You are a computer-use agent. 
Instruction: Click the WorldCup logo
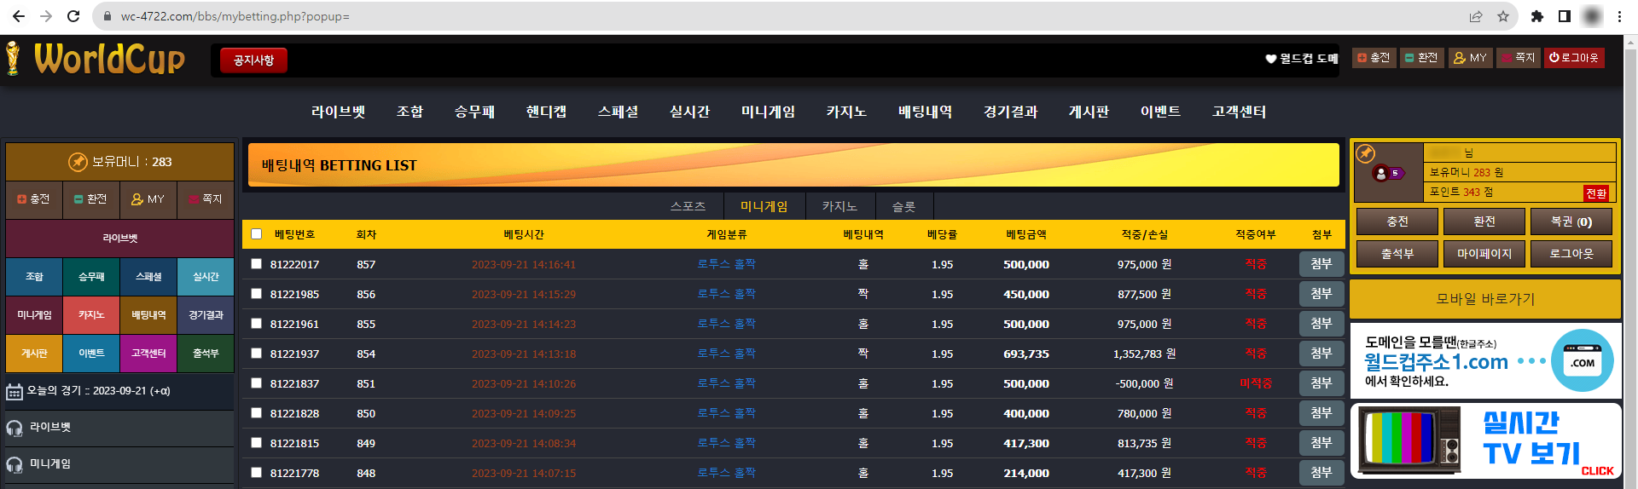point(96,59)
